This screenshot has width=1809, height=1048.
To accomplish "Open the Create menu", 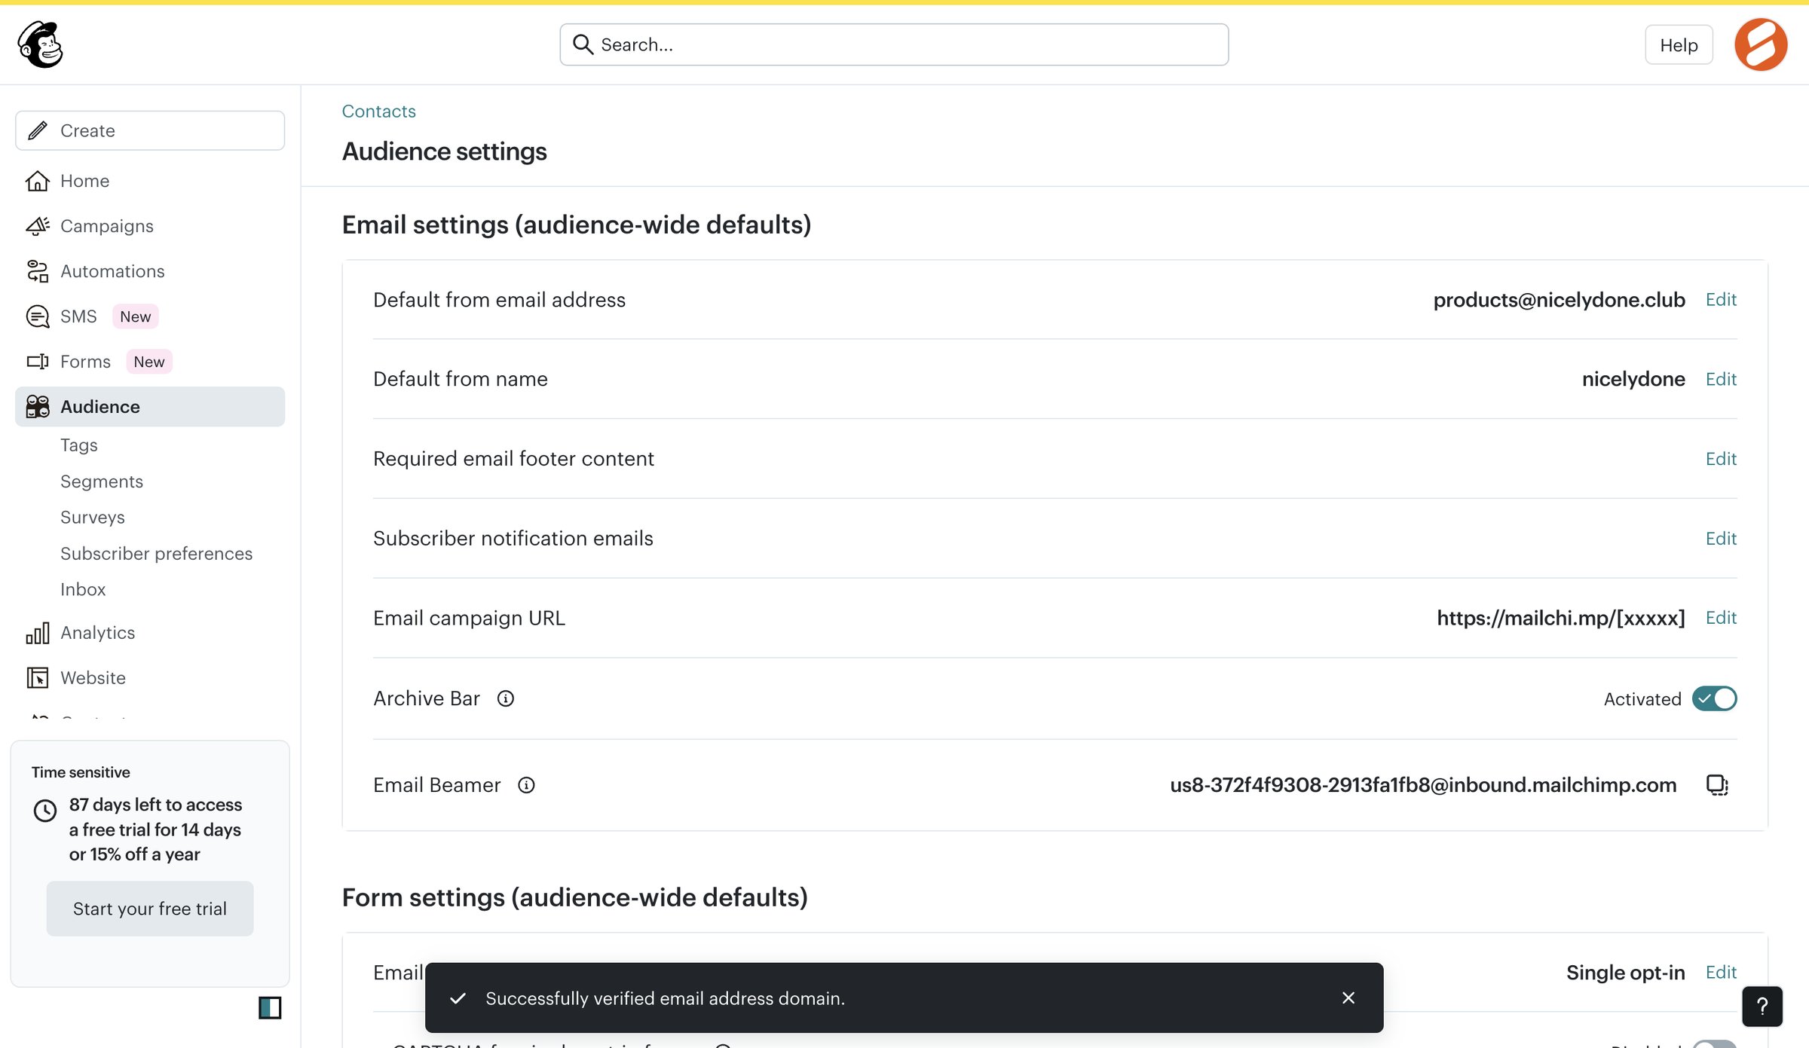I will [150, 130].
